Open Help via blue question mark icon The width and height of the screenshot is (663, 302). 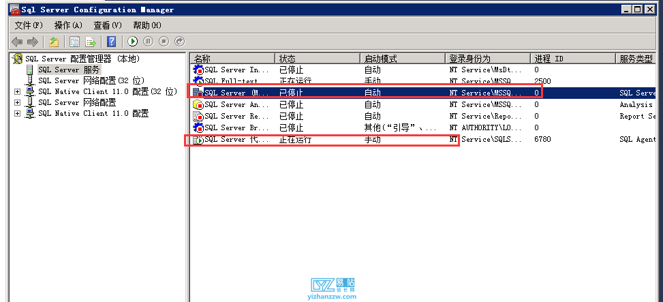pyautogui.click(x=112, y=42)
